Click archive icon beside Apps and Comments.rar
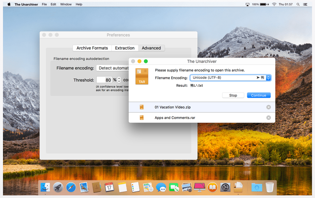The height and width of the screenshot is (198, 315). [x=142, y=117]
